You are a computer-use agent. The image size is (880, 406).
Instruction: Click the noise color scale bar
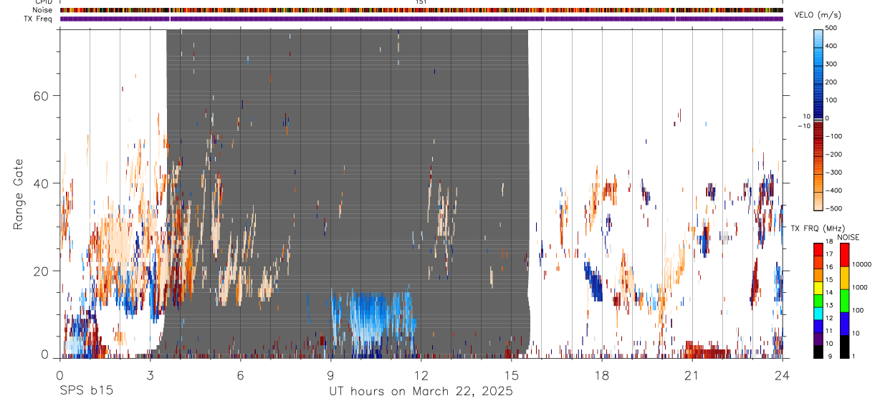click(844, 301)
